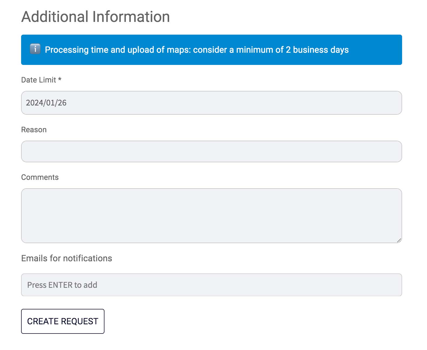The width and height of the screenshot is (427, 350).
Task: Click the '2 business days' text
Action: (x=317, y=50)
